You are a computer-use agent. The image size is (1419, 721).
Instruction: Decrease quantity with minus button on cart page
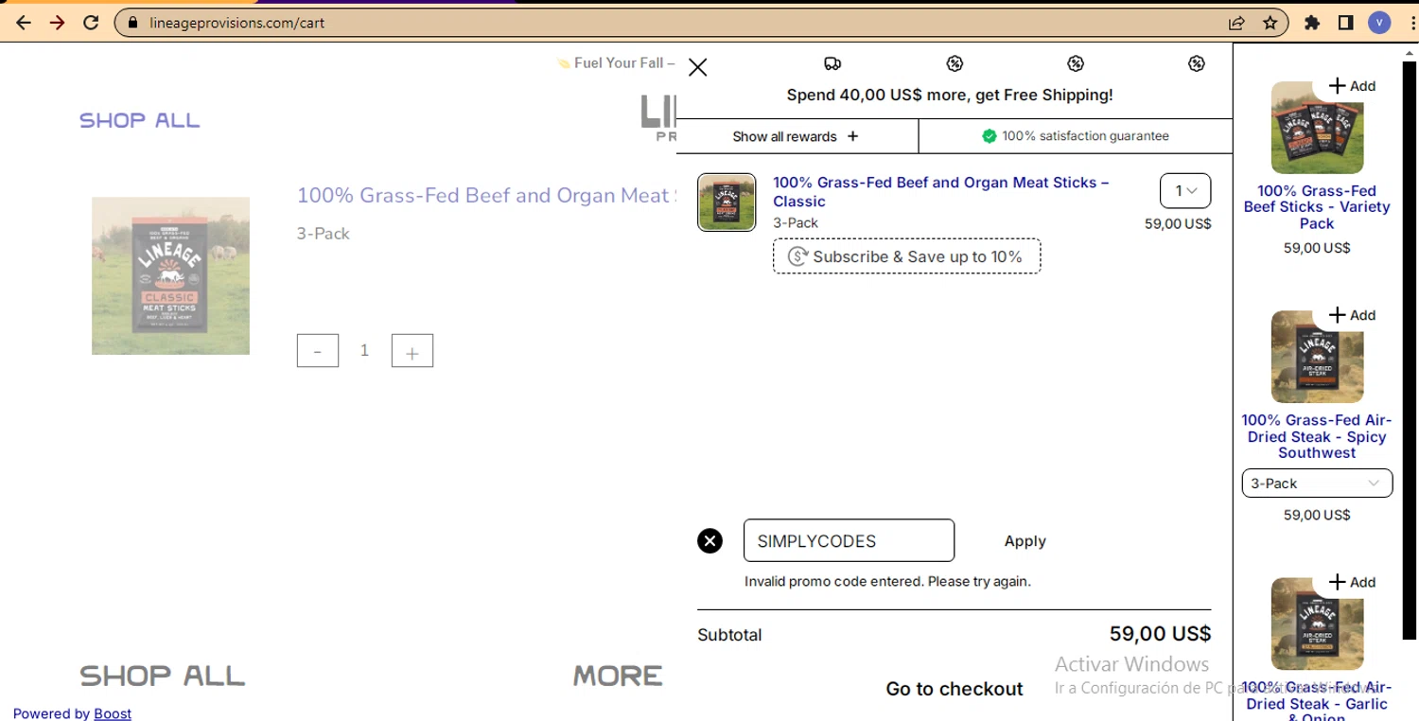tap(318, 351)
